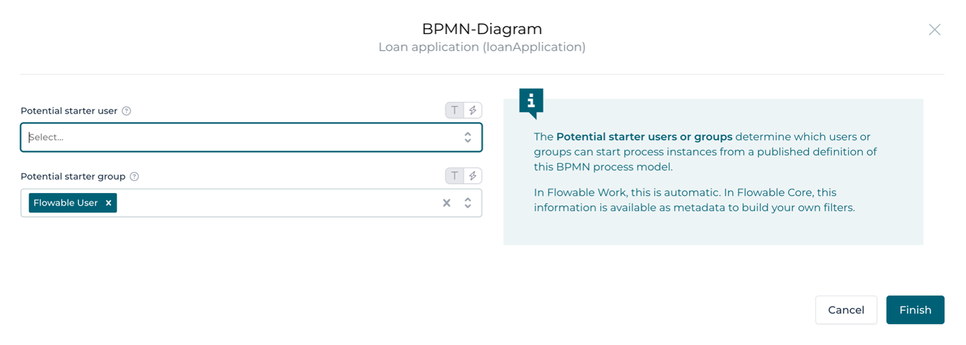Expand the Potential starter group dropdown arrows
The image size is (966, 345).
pos(468,203)
